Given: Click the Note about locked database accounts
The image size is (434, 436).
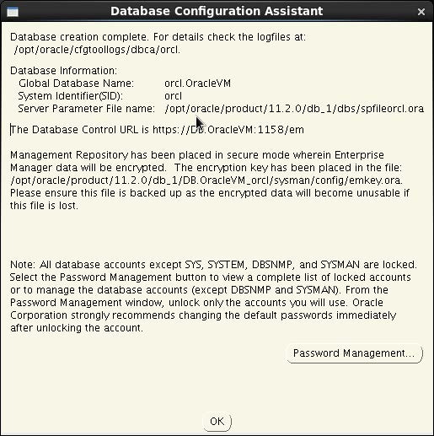Looking at the screenshot, I should [213, 296].
